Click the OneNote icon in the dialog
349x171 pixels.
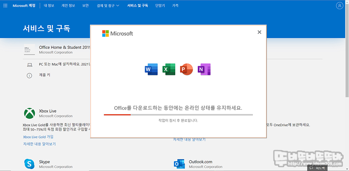[204, 69]
